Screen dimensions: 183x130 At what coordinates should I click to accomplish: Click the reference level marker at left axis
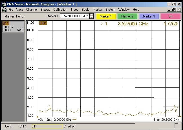[37, 117]
